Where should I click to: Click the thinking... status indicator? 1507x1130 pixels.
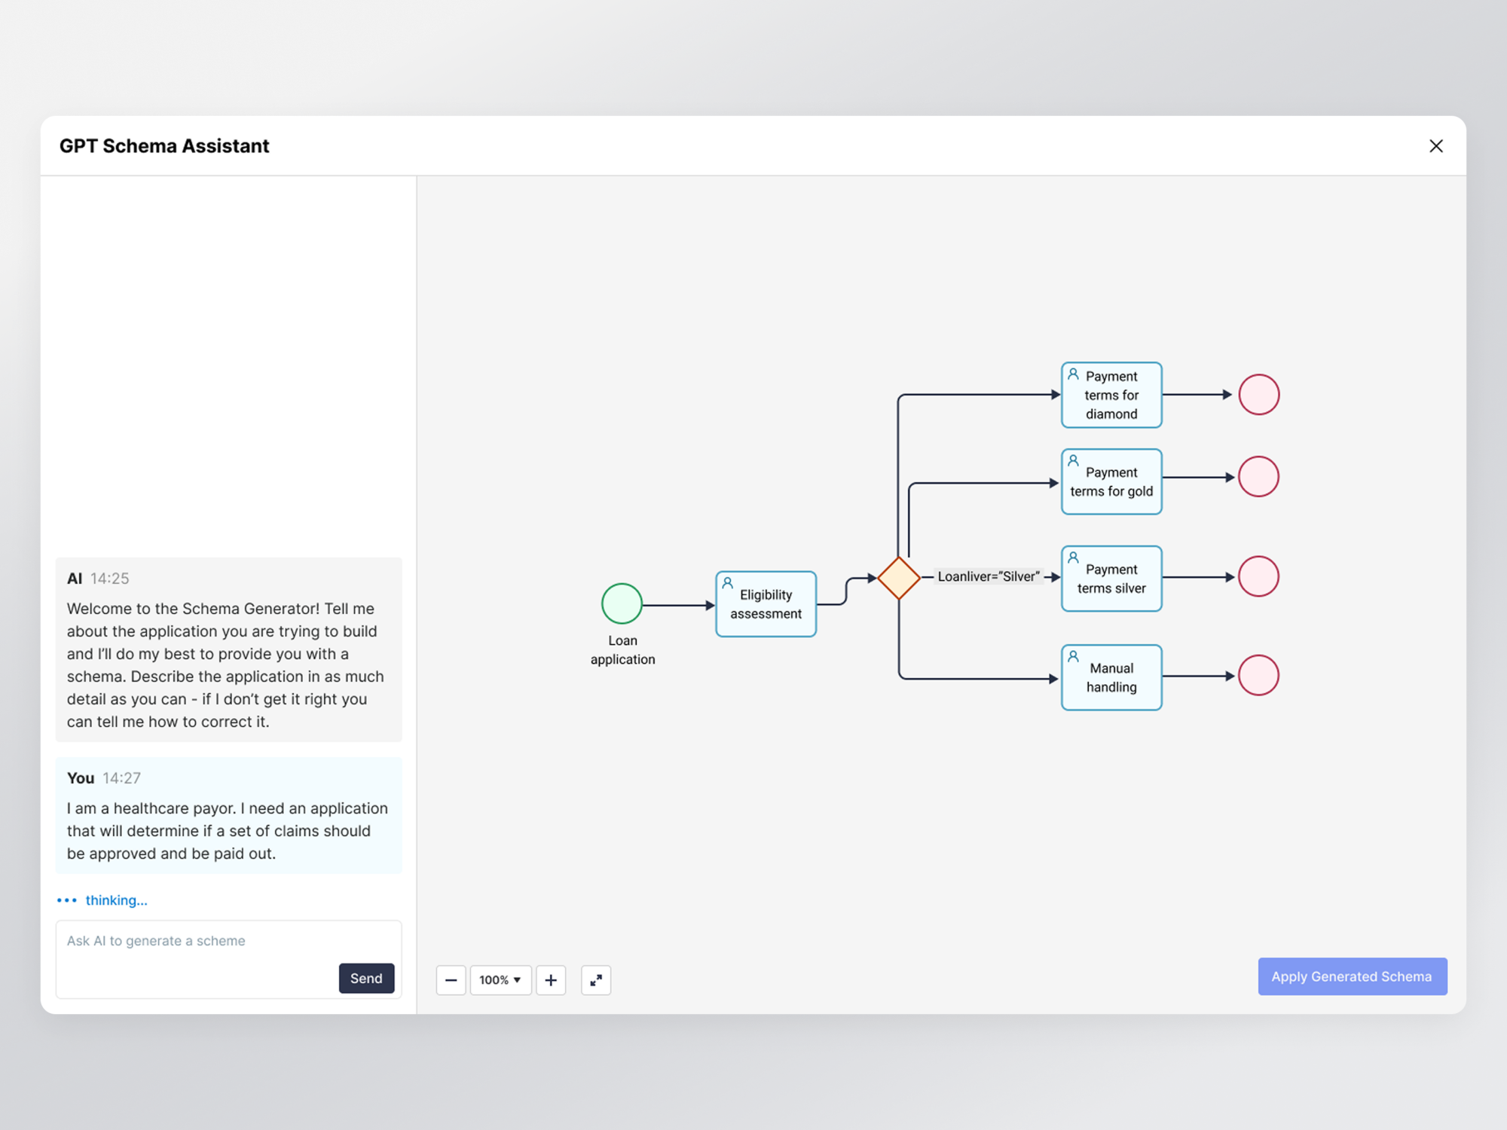(102, 900)
